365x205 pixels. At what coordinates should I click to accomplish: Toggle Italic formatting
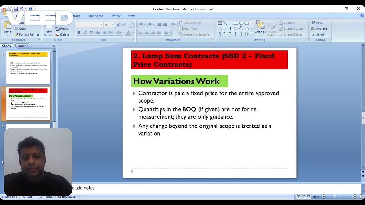pos(85,33)
